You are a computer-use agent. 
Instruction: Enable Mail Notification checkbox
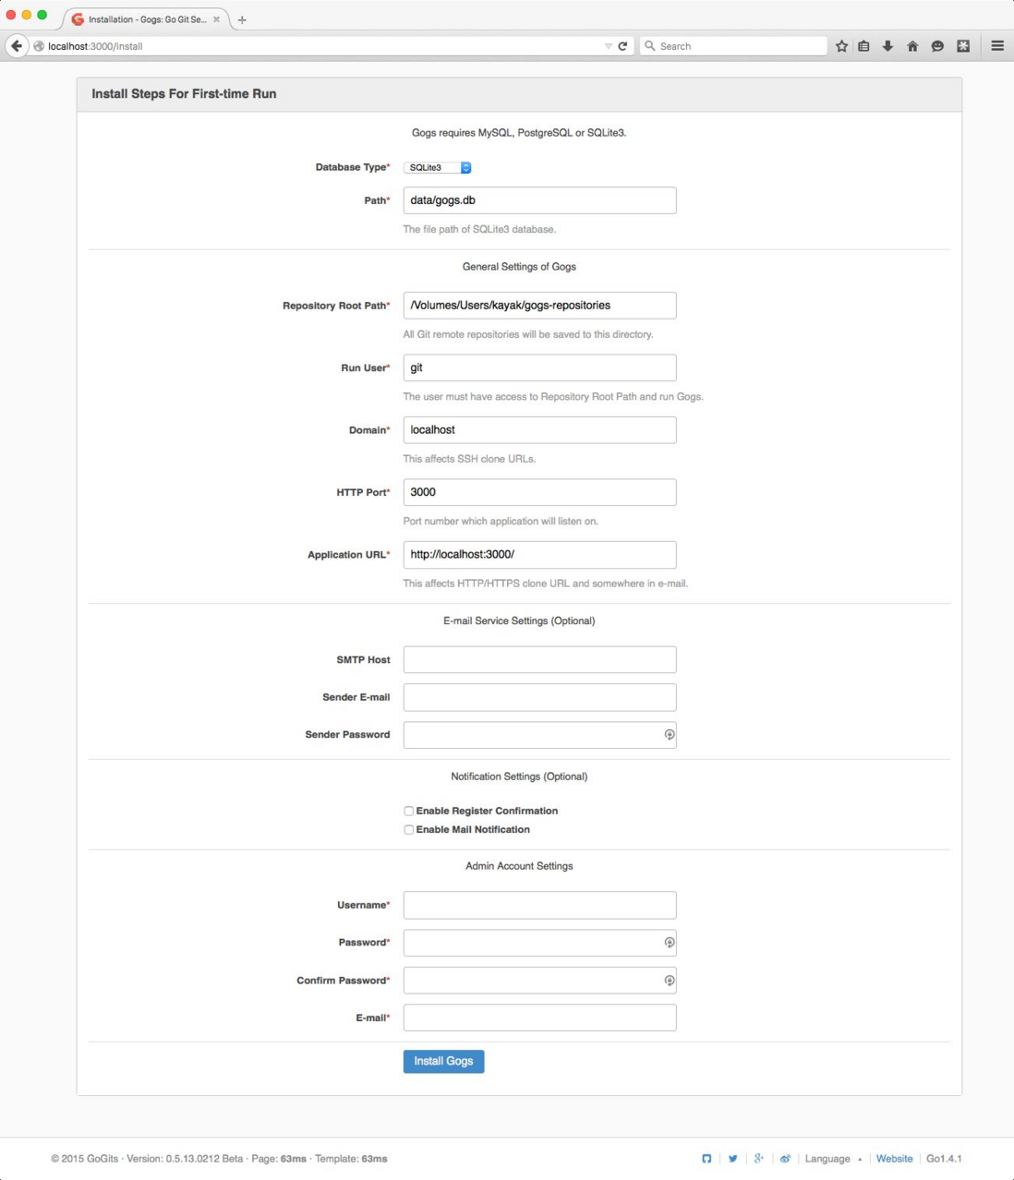point(408,829)
